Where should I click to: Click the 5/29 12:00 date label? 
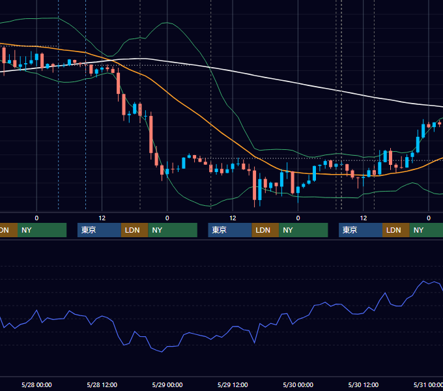coord(233,384)
